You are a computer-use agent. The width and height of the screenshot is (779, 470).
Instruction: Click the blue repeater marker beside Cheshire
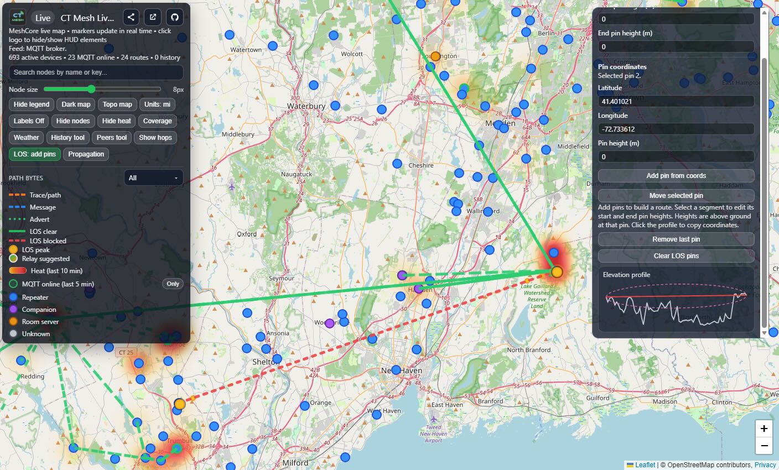point(397,164)
